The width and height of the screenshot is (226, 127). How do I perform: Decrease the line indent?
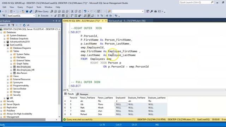point(107,16)
